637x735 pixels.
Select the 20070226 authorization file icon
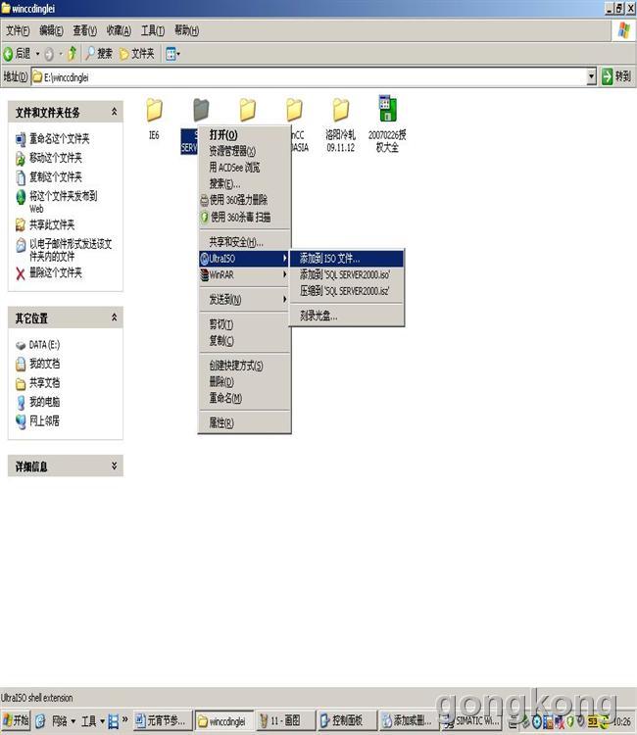tap(387, 111)
